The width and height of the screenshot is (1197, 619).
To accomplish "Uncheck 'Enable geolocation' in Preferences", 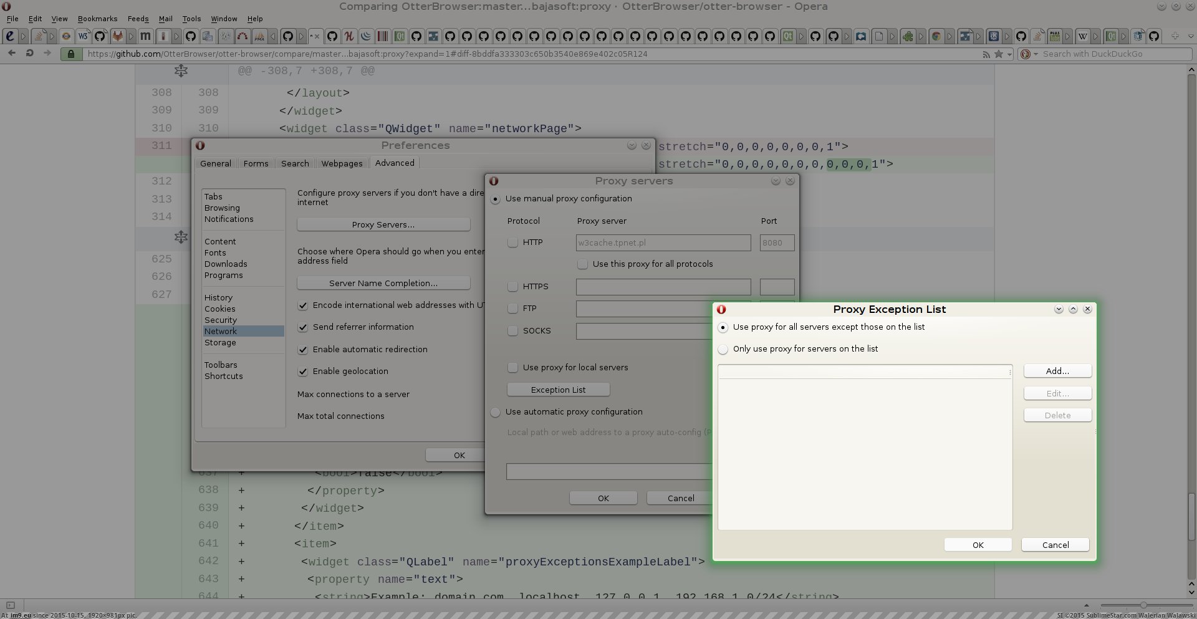I will [x=302, y=372].
